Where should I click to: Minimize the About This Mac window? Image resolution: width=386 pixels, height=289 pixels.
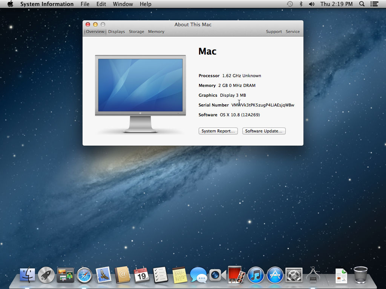pos(95,24)
